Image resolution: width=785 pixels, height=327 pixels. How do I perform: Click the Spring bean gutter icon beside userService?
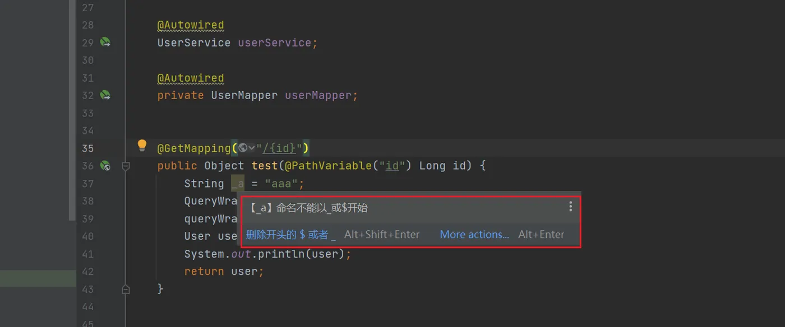105,43
